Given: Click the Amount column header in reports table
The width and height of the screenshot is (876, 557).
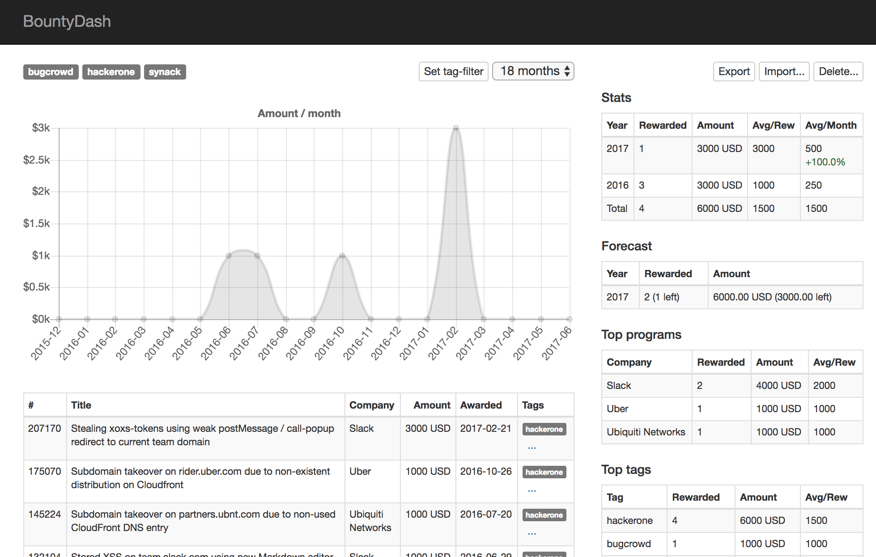Looking at the screenshot, I should [x=432, y=405].
